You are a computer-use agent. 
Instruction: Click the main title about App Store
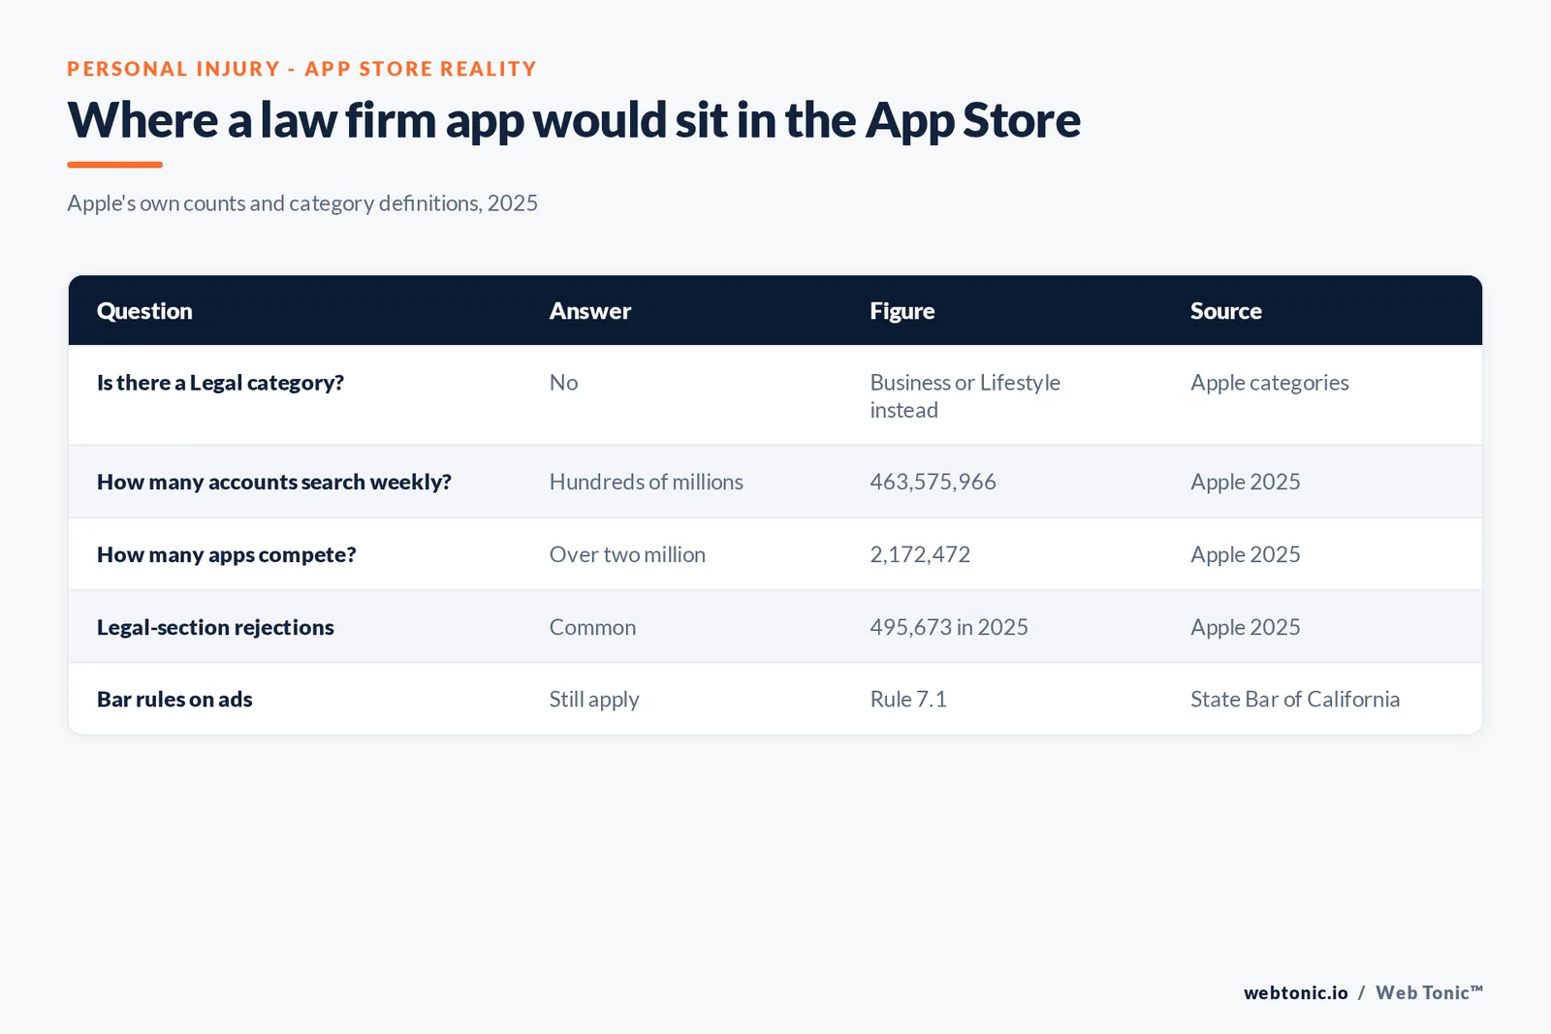pos(574,121)
